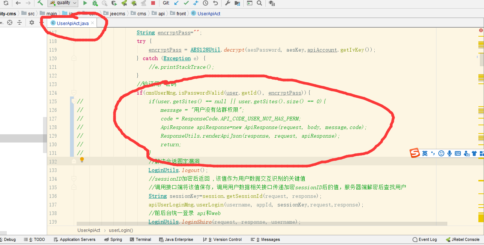Build project with the hammer icon
Screen dimensions: 484x245
[40, 3]
